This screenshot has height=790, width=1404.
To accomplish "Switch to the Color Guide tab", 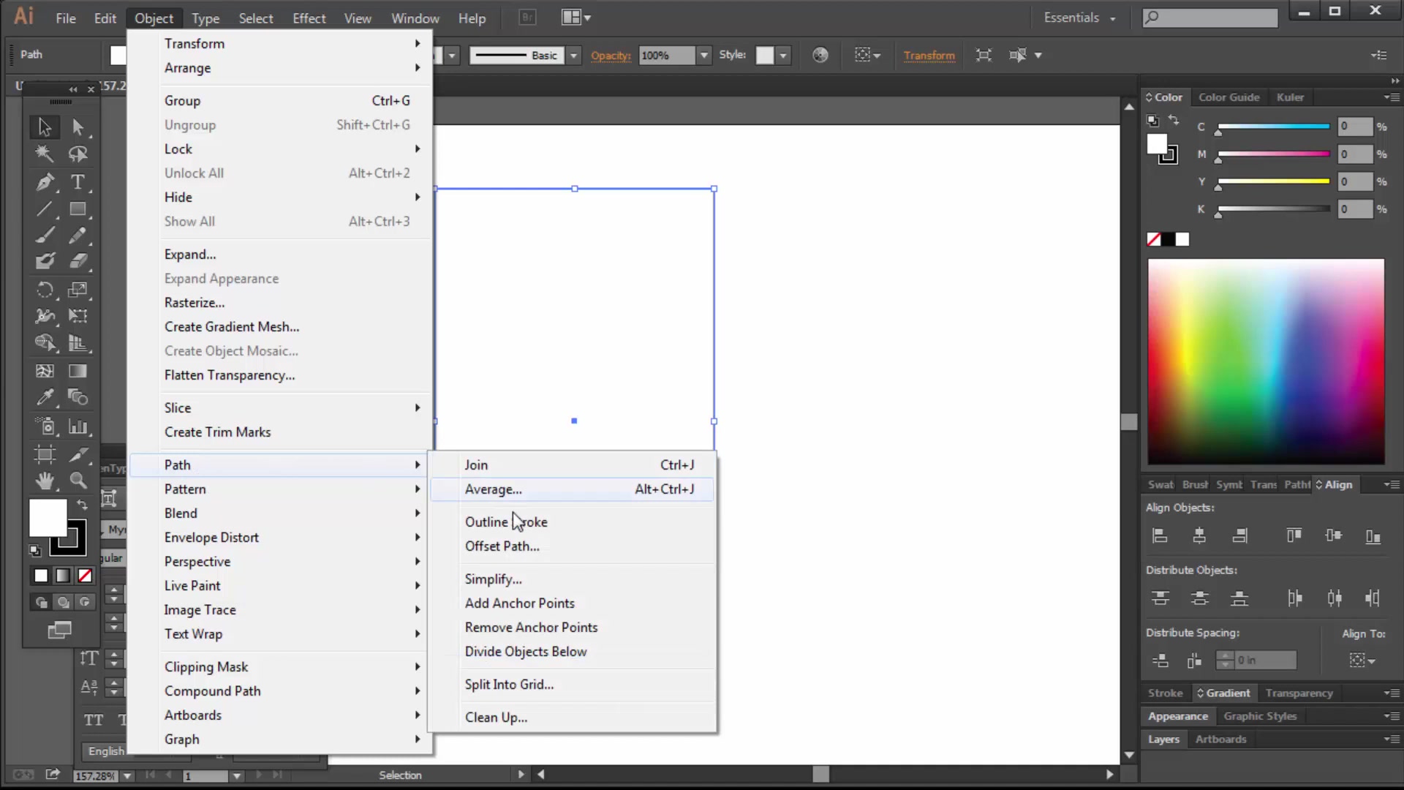I will click(1229, 97).
